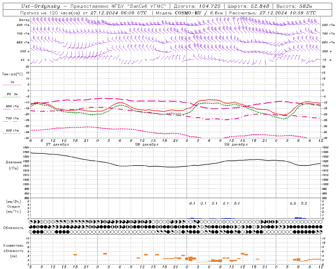Viewport: 336px width, 269px height.
Task: Click the red "850 гПа" temperature legend line
Action: [12, 109]
